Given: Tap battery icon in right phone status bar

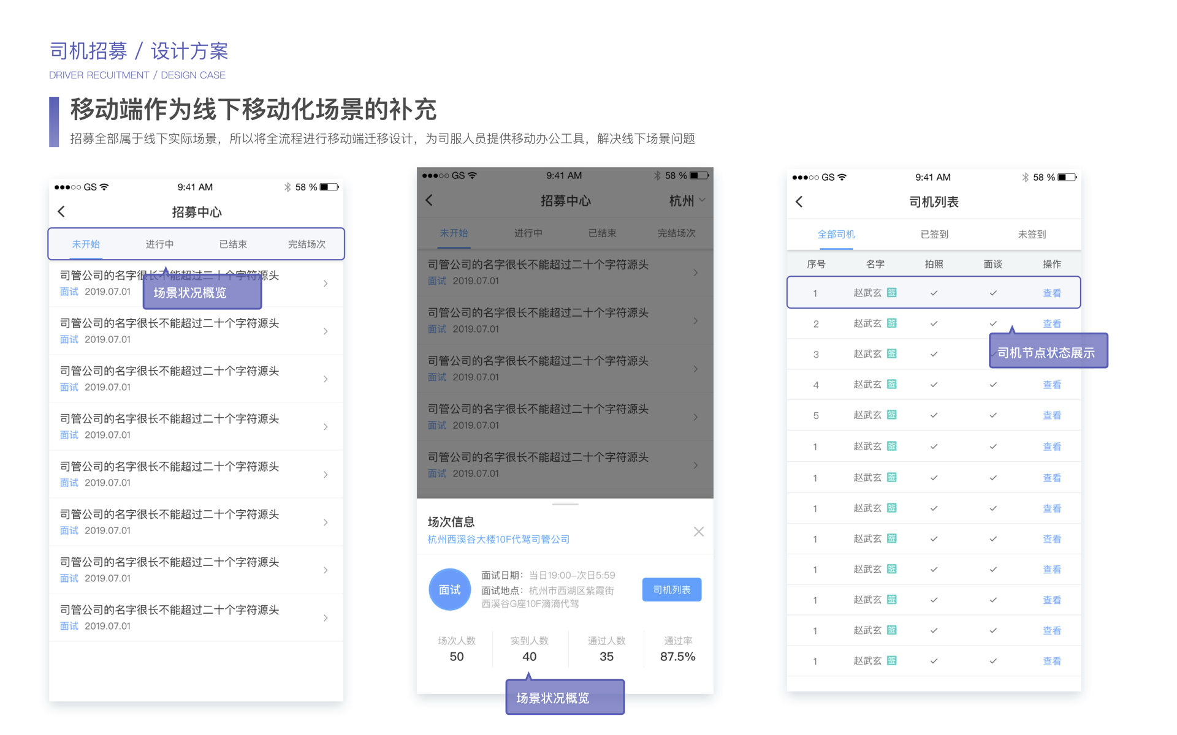Looking at the screenshot, I should coord(1067,178).
